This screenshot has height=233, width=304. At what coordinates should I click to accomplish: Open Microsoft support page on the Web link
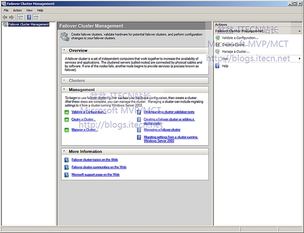pos(95,175)
